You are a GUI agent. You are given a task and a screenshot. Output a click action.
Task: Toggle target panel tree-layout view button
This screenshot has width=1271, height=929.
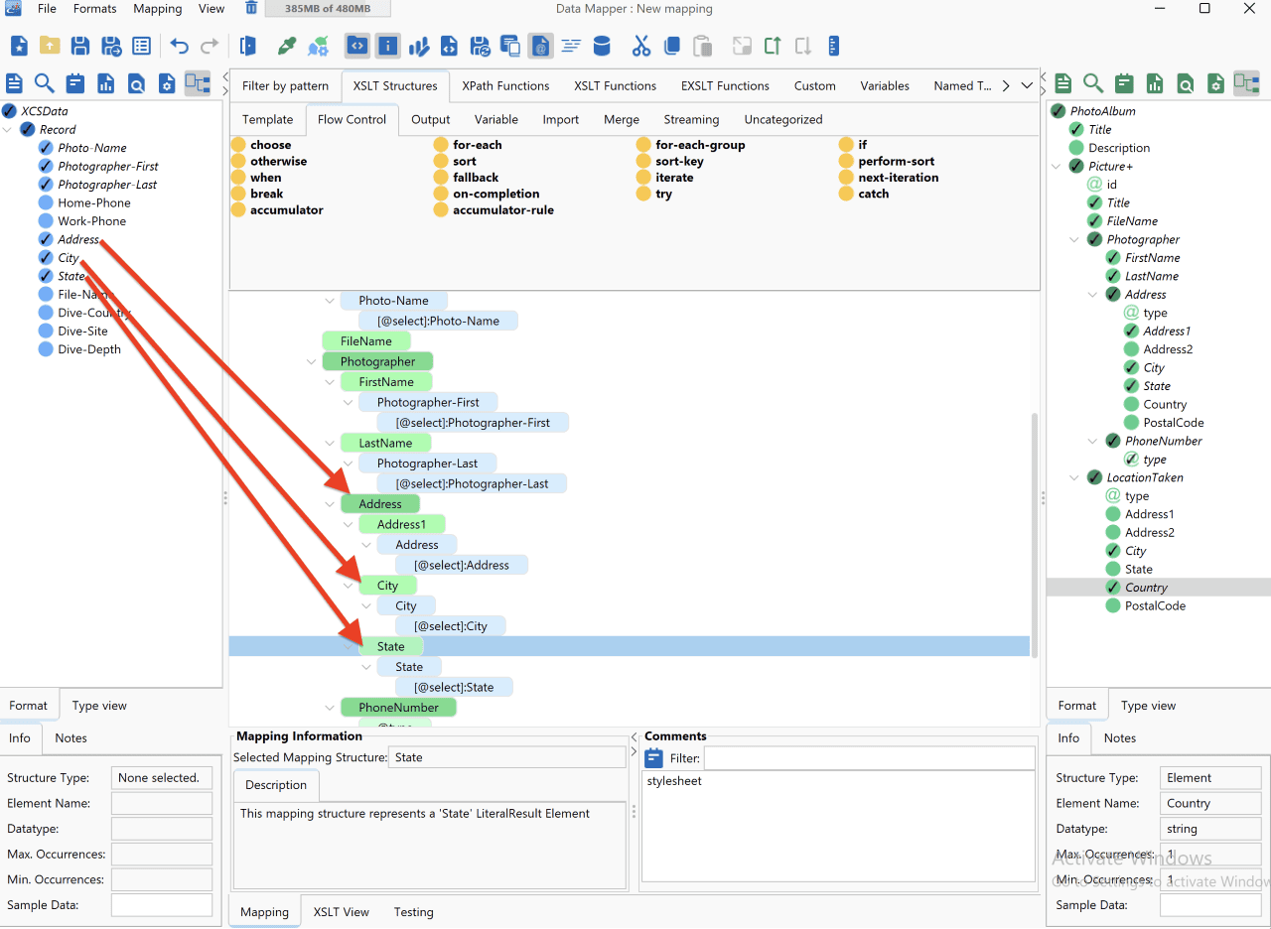tap(1246, 83)
